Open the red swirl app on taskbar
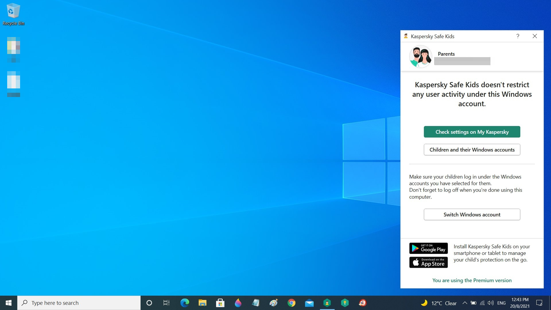The image size is (551, 310). click(362, 303)
